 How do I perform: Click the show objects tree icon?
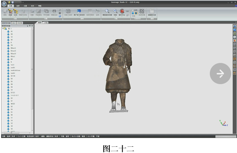(x=15, y=11)
